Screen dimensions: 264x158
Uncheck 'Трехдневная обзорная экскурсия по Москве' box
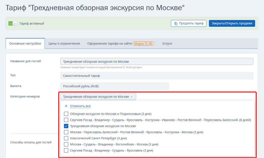(x=66, y=126)
